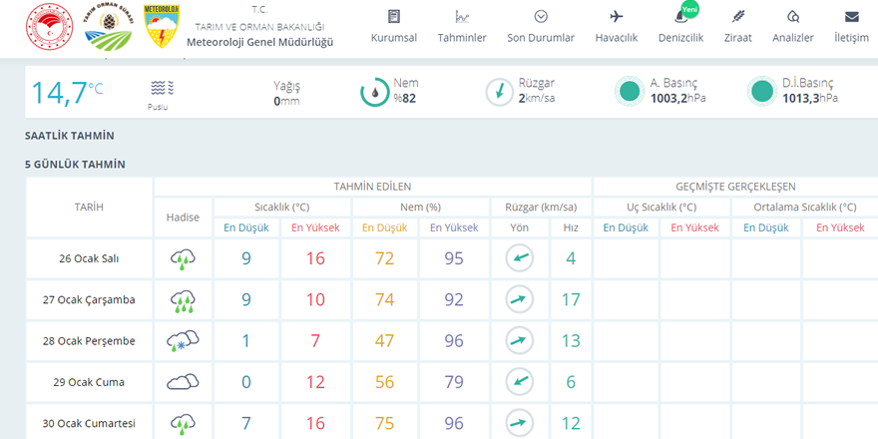Click the Hadise column header
This screenshot has width=878, height=439.
click(183, 218)
